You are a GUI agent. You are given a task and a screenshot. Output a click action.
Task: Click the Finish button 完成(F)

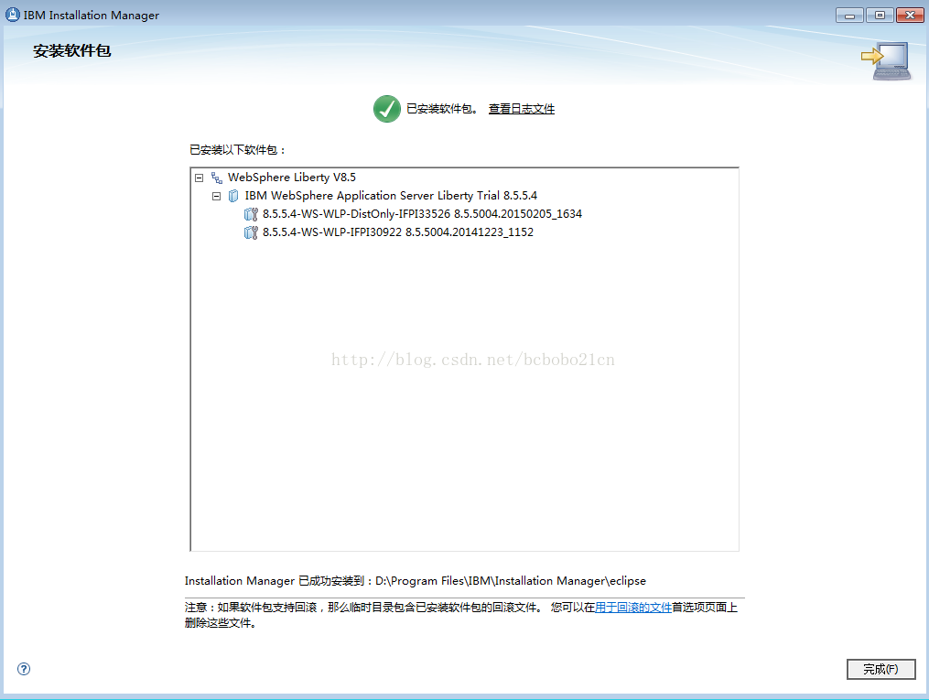[880, 669]
